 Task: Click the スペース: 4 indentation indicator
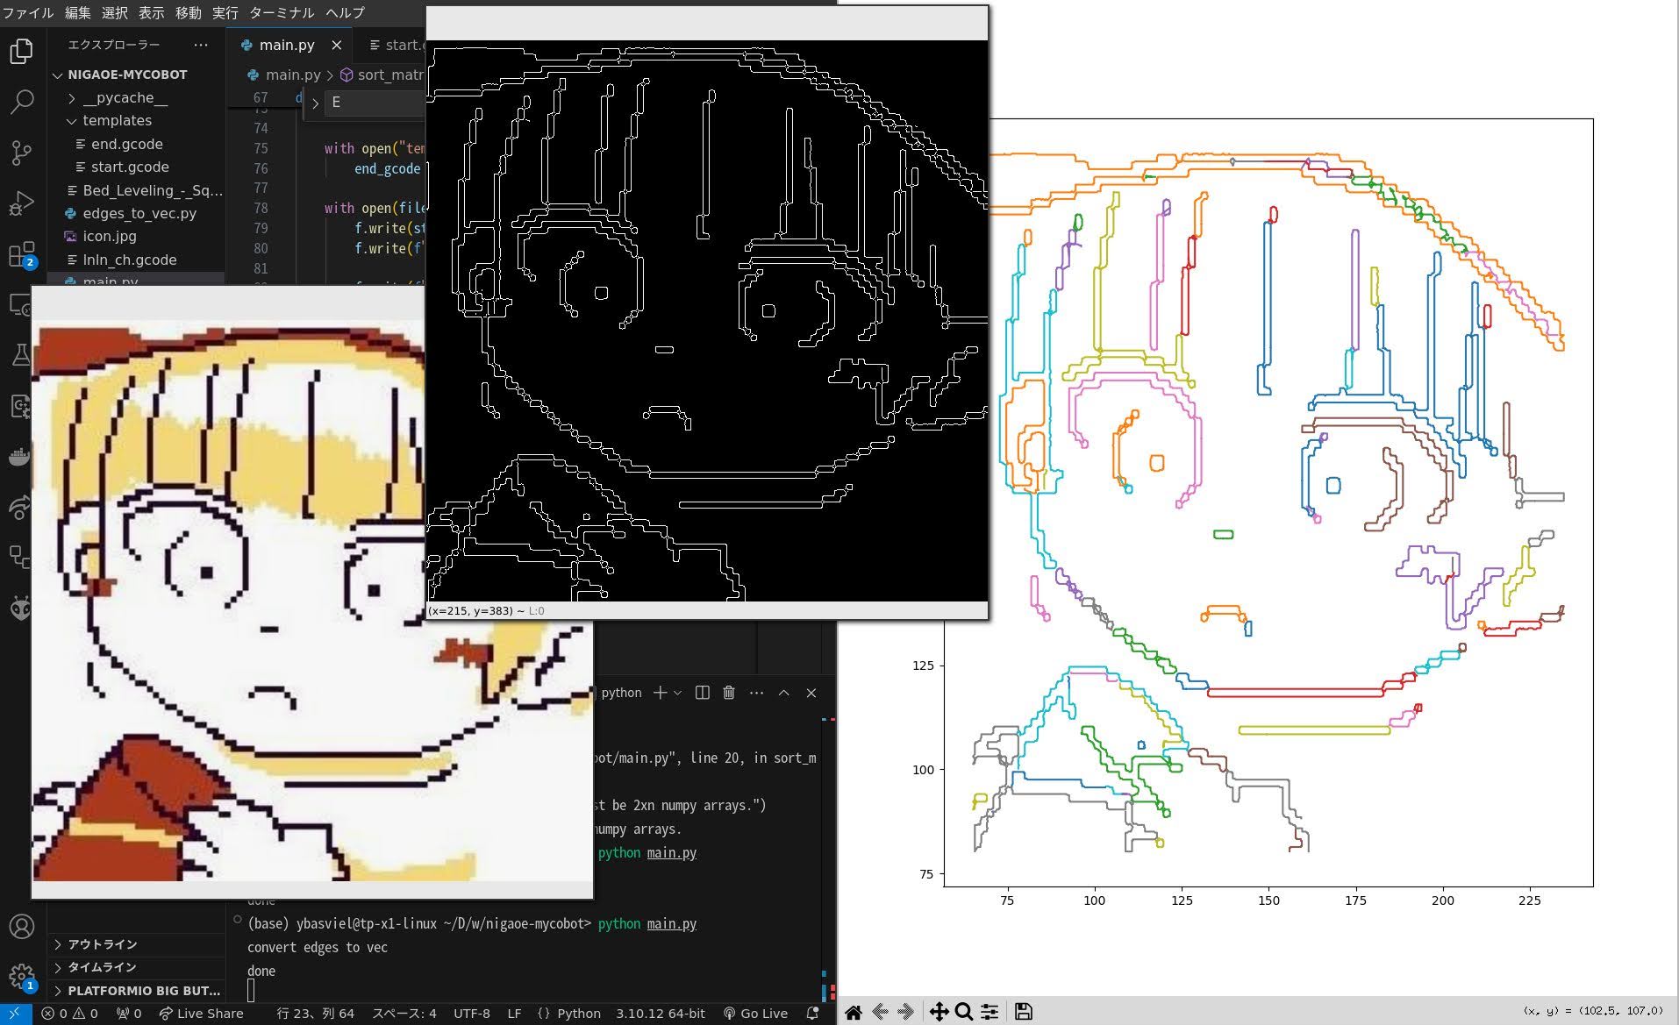(404, 1014)
